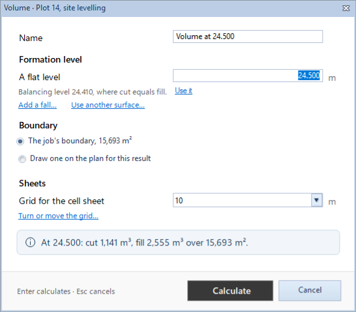
Task: Open the 'Add a fall...' link
Action: click(37, 105)
